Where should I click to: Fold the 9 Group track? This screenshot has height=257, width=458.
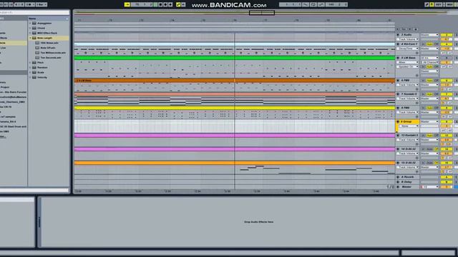point(398,121)
